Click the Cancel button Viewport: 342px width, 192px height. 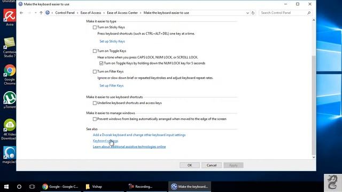pos(212,165)
